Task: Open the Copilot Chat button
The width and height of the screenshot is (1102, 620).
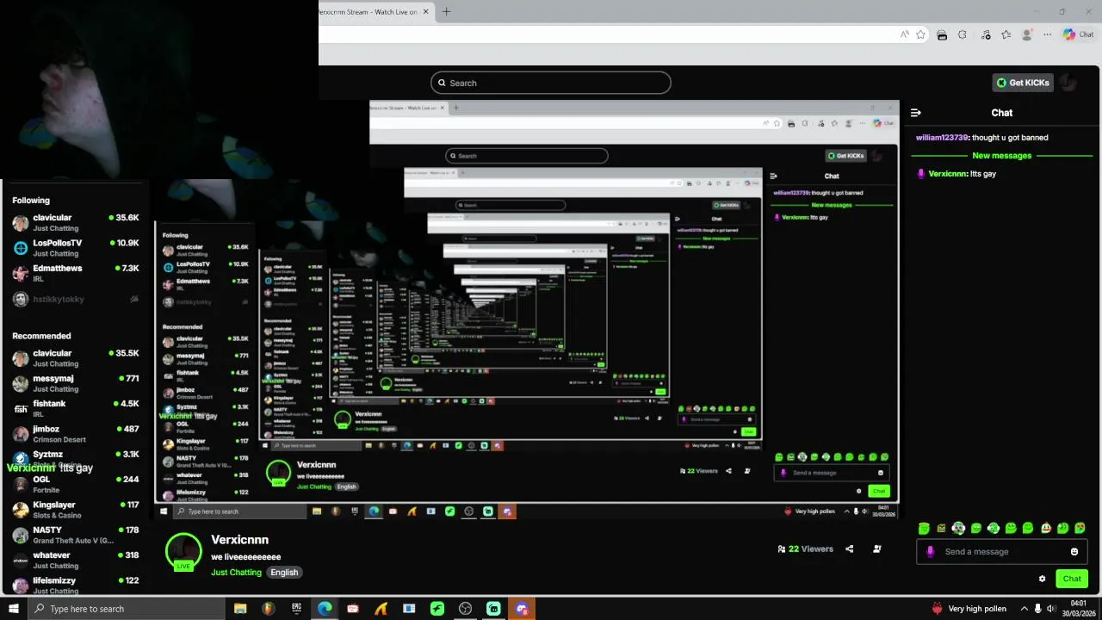Action: point(1078,34)
